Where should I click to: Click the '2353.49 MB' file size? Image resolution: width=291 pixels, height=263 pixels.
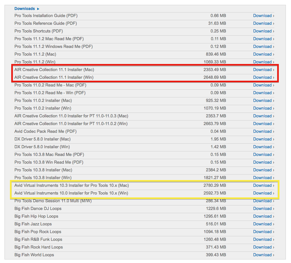click(215, 70)
